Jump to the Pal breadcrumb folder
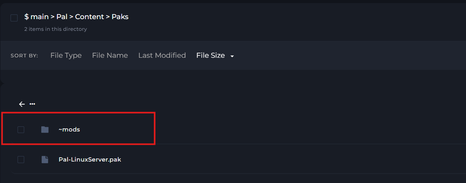Viewport: 466px width, 183px height. [x=62, y=17]
